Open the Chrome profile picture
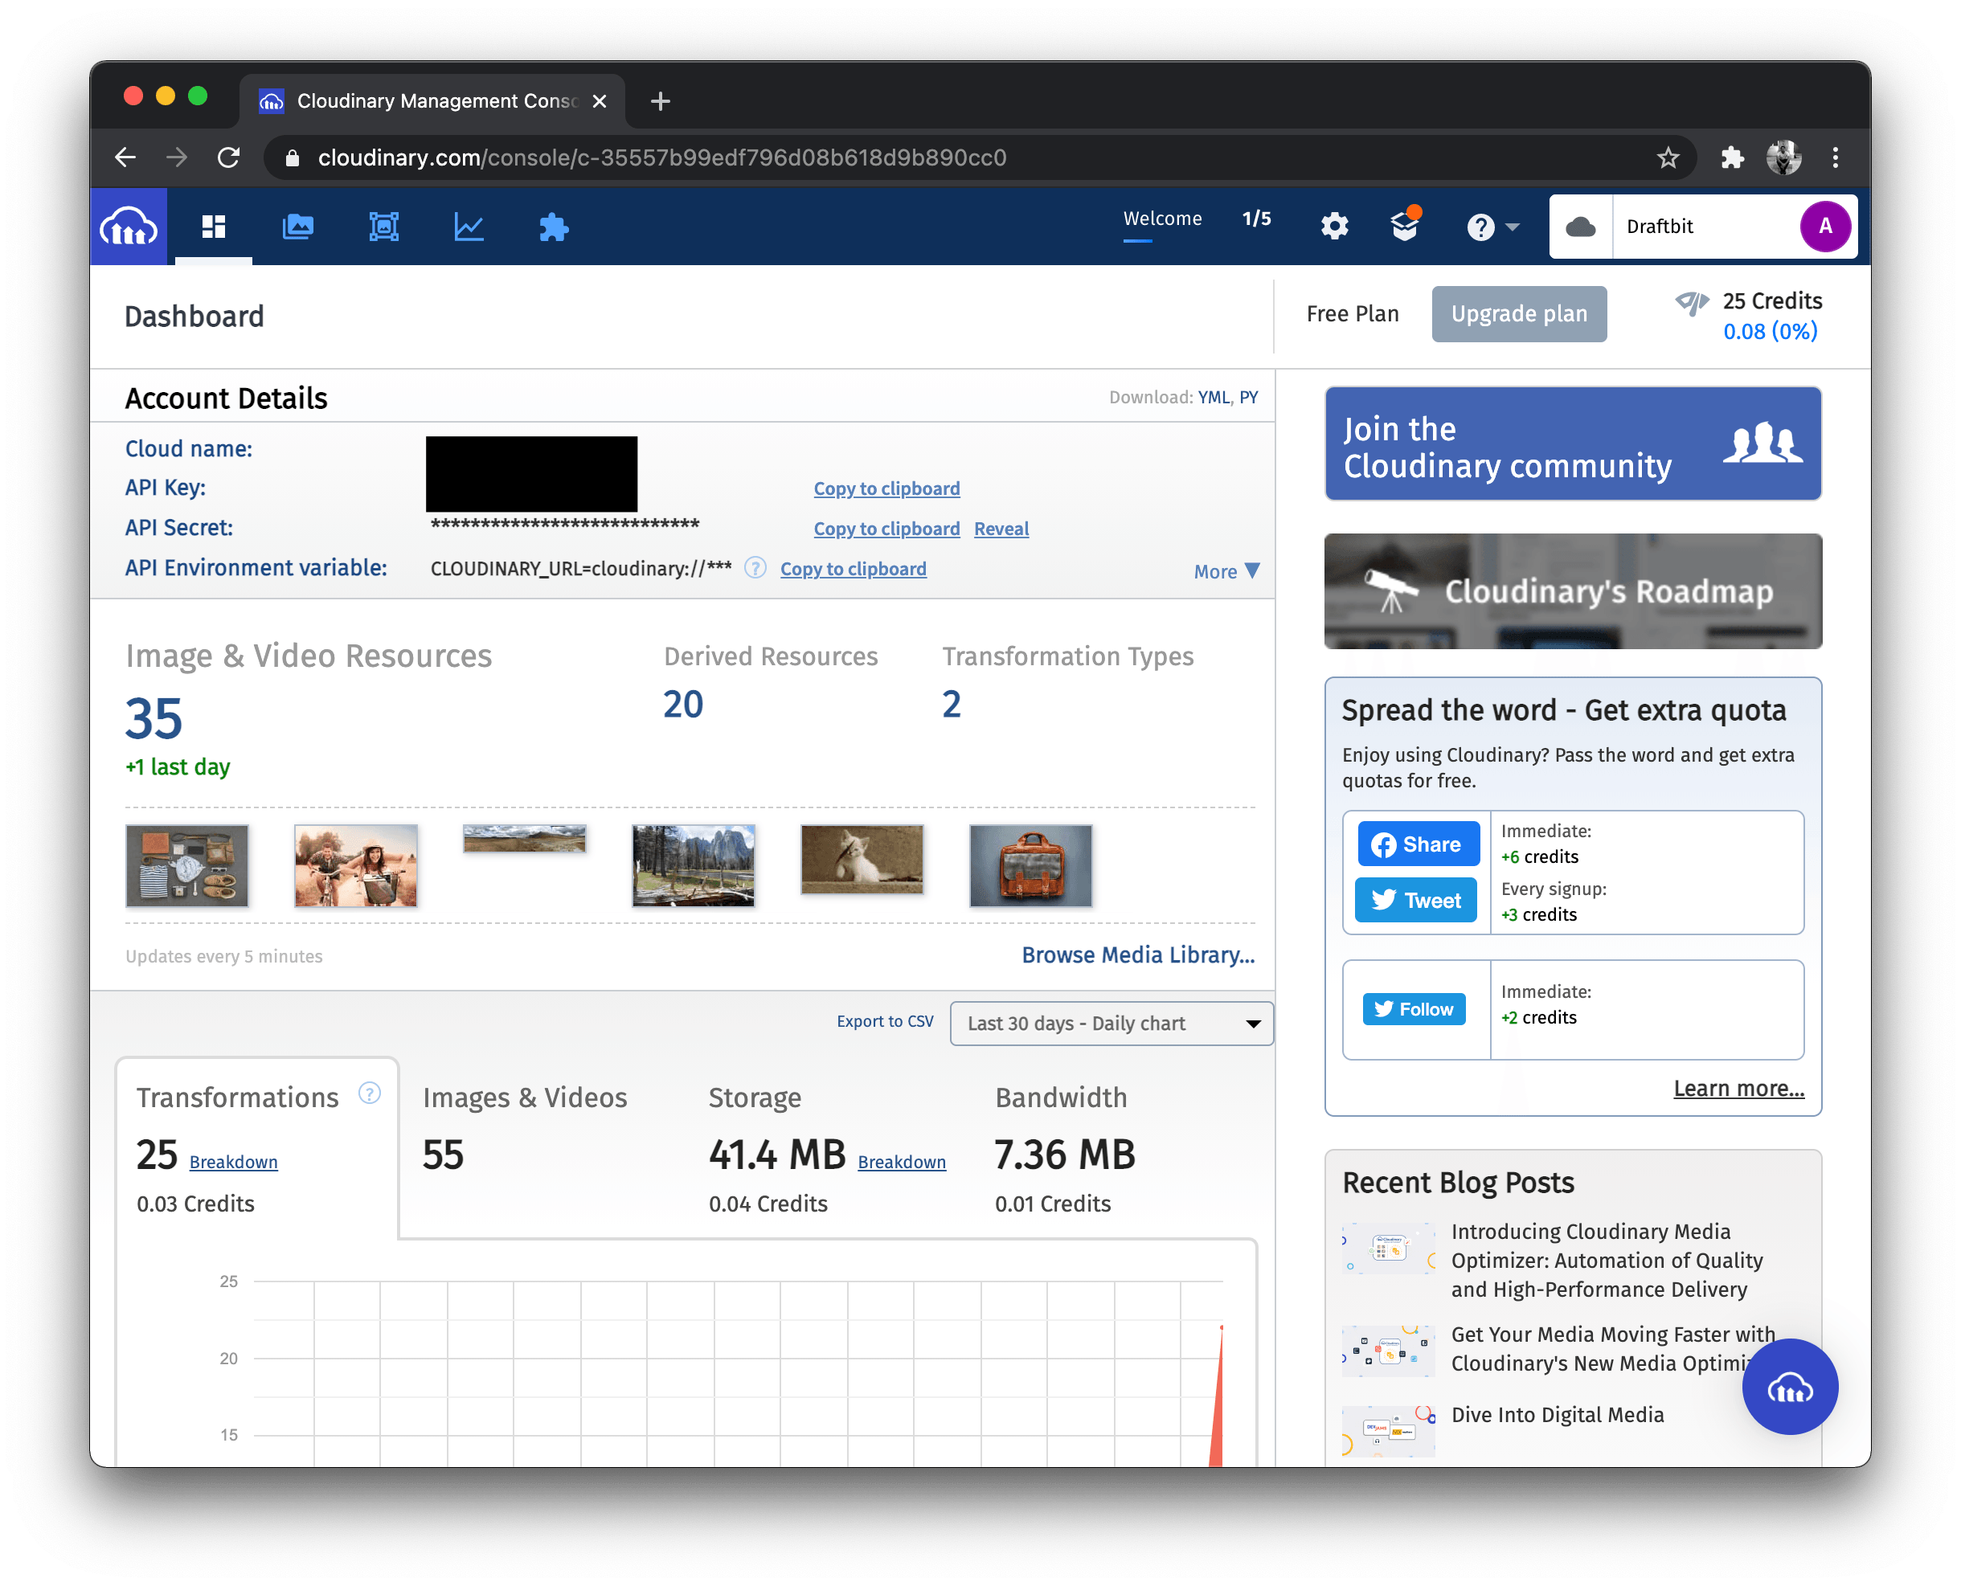The height and width of the screenshot is (1586, 1961). pyautogui.click(x=1783, y=157)
